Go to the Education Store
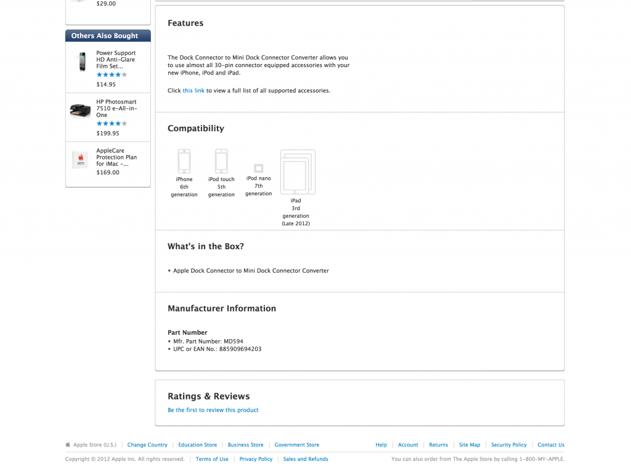This screenshot has width=631, height=469. click(x=197, y=444)
